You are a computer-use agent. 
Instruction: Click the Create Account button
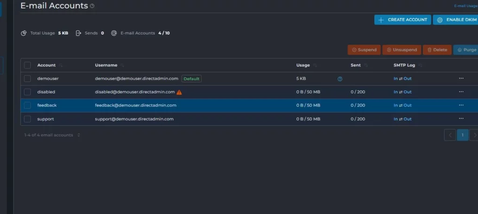403,20
